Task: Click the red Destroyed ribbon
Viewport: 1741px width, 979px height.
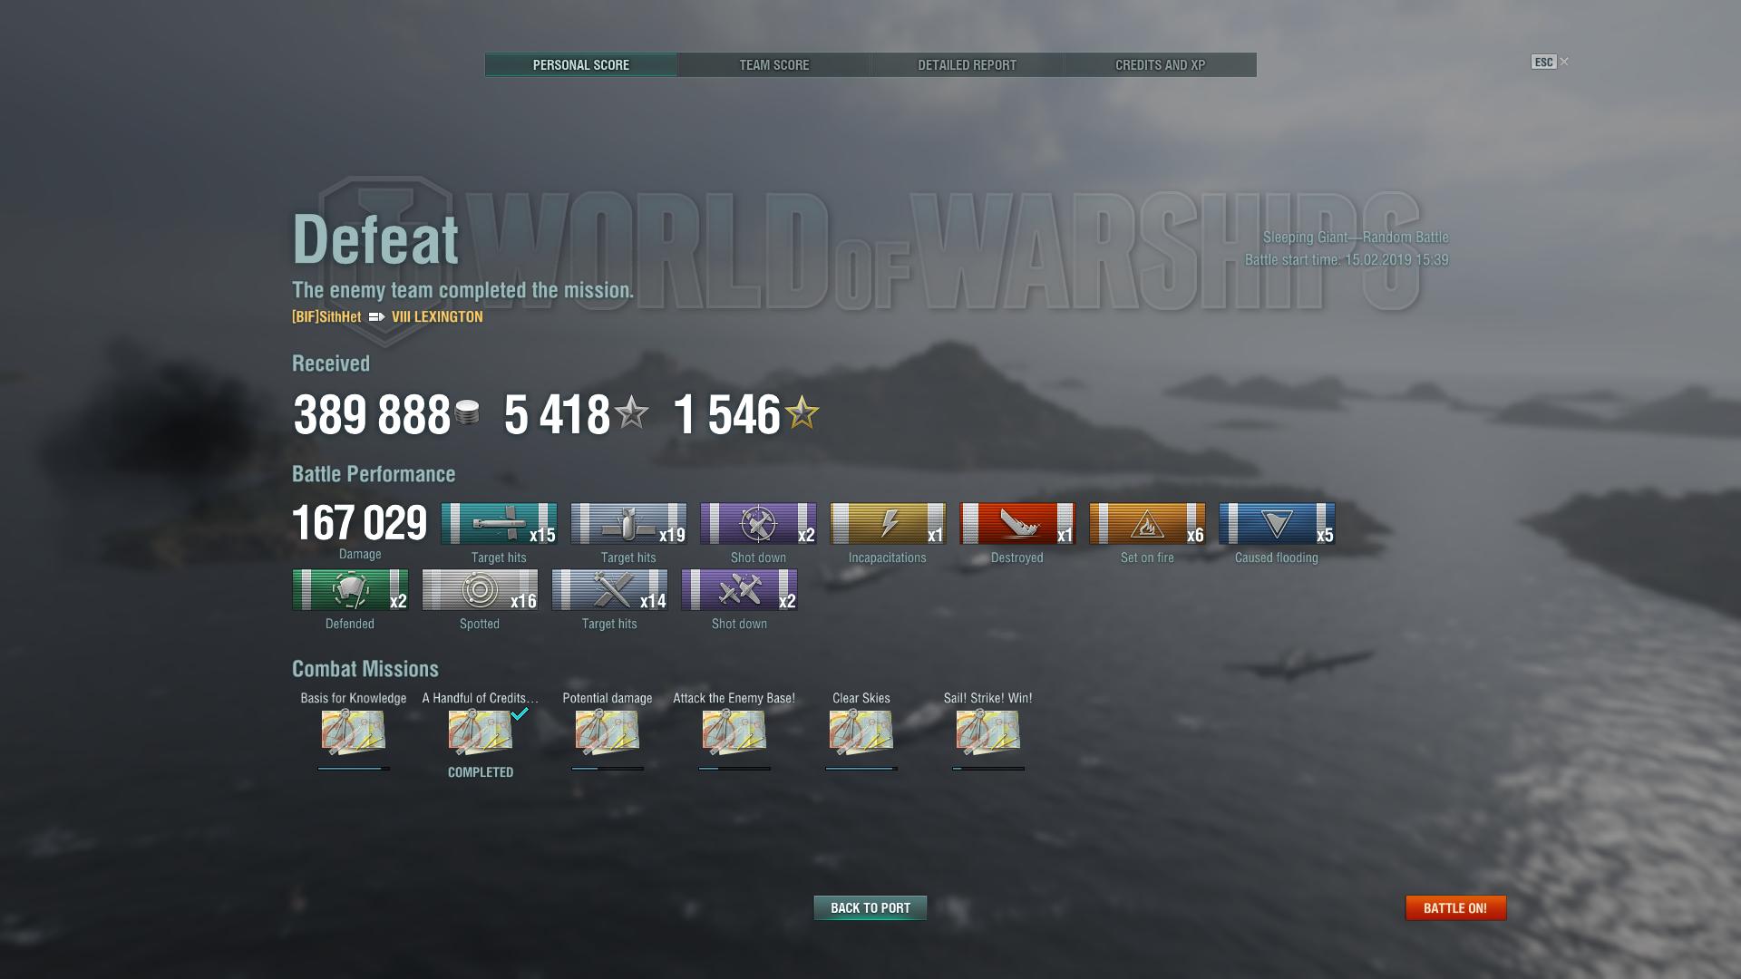Action: (1017, 524)
